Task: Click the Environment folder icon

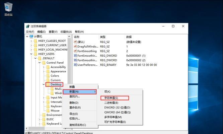Action: tap(44, 115)
